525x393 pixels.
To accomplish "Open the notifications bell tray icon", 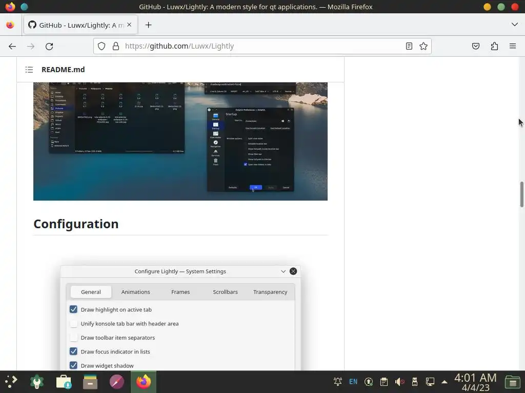I will (338, 381).
